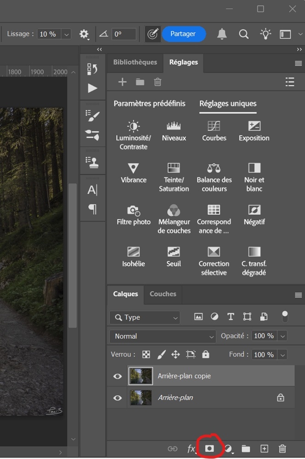The width and height of the screenshot is (305, 459).
Task: Open the layer styles fx menu
Action: tap(191, 448)
